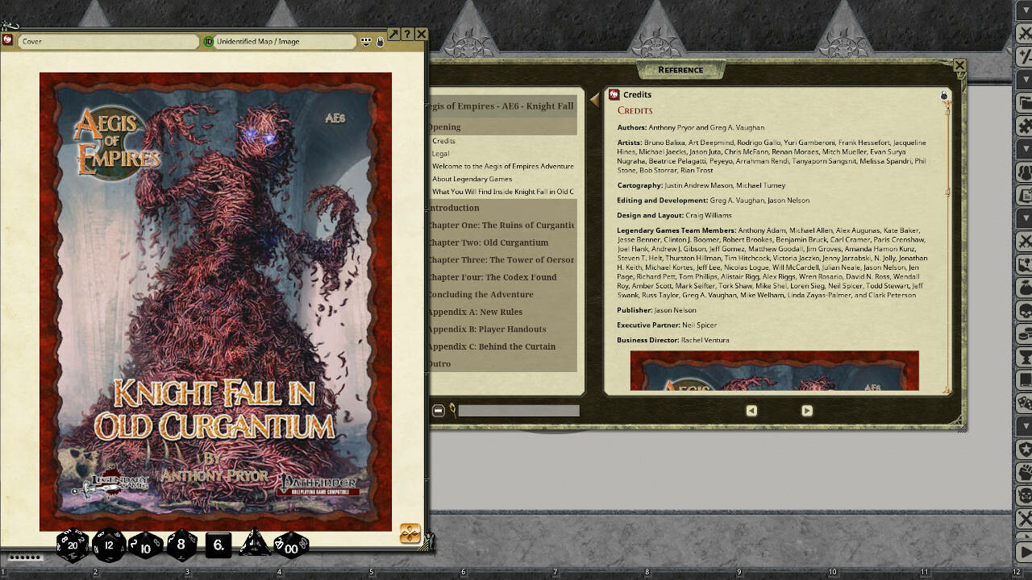Click the d6 die

[x=218, y=545]
